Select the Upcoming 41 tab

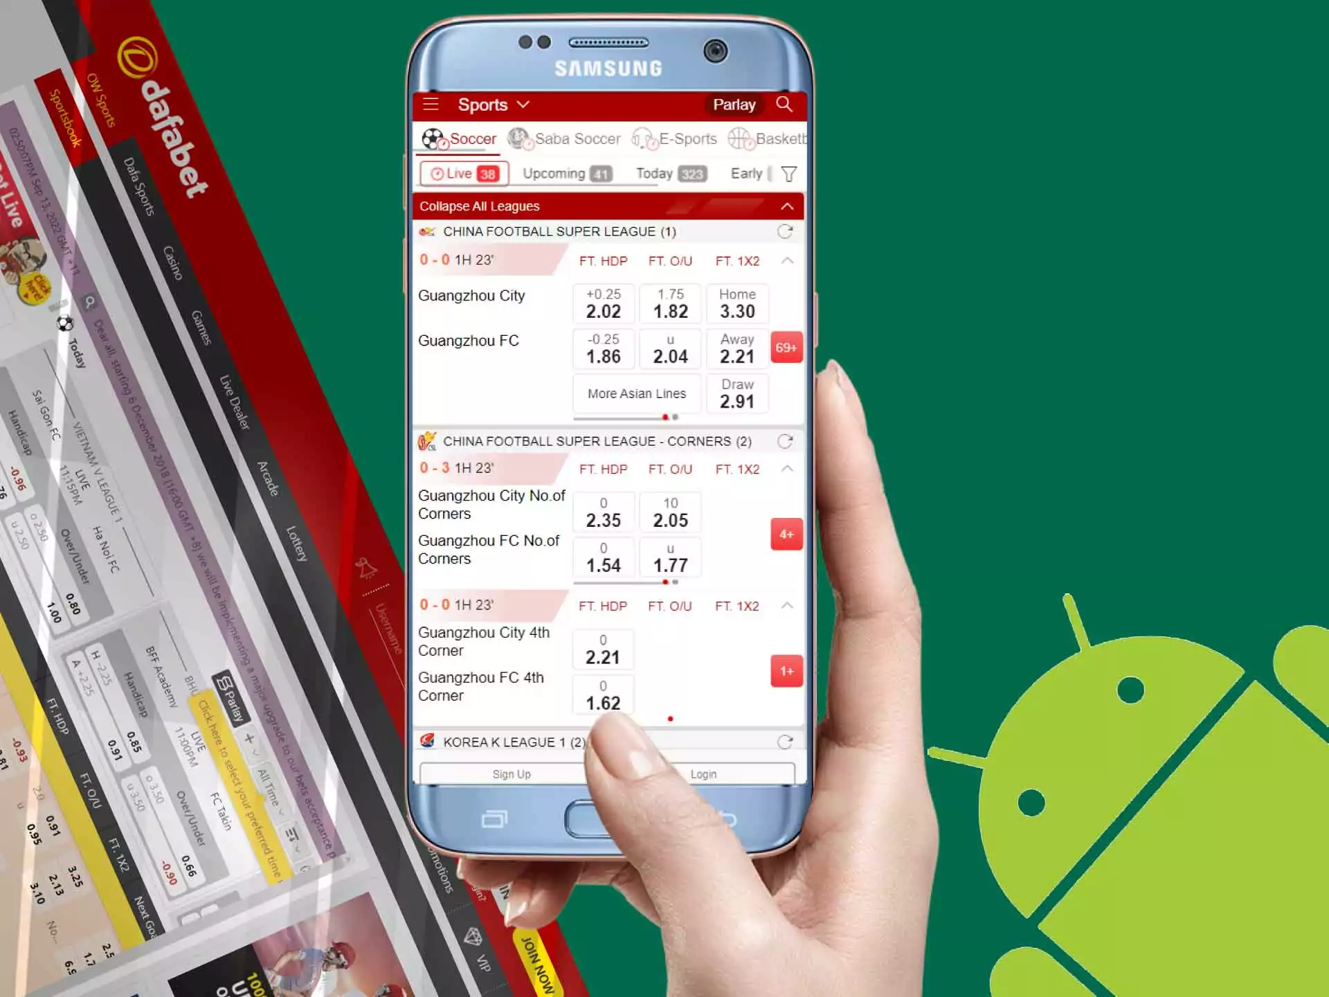tap(566, 174)
